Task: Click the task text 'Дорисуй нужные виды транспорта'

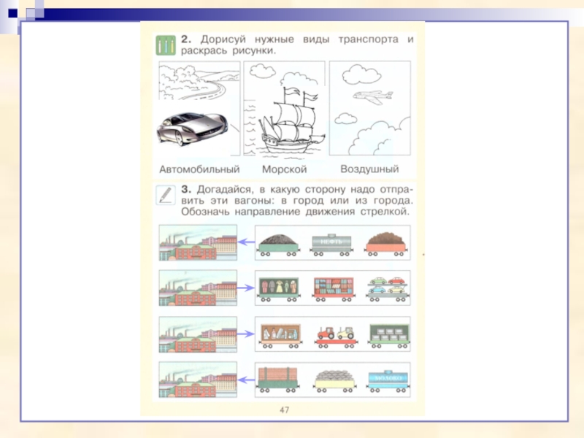Action: [x=299, y=39]
